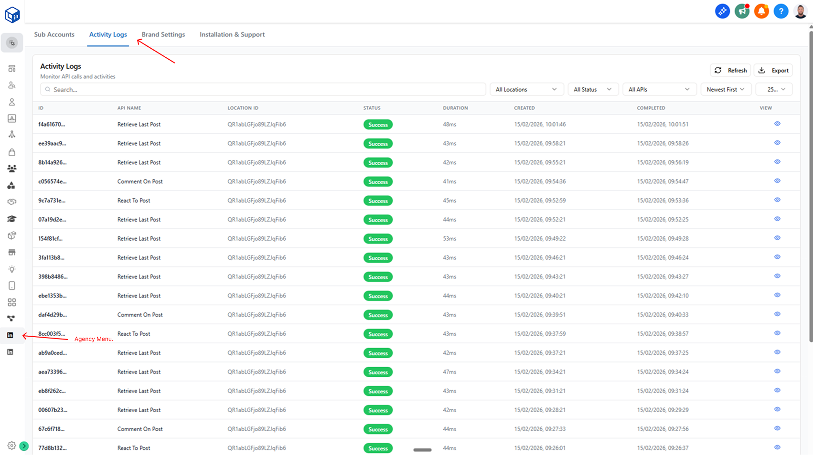This screenshot has height=457, width=813.
Task: Click the green megaphone announcements icon
Action: pyautogui.click(x=742, y=11)
